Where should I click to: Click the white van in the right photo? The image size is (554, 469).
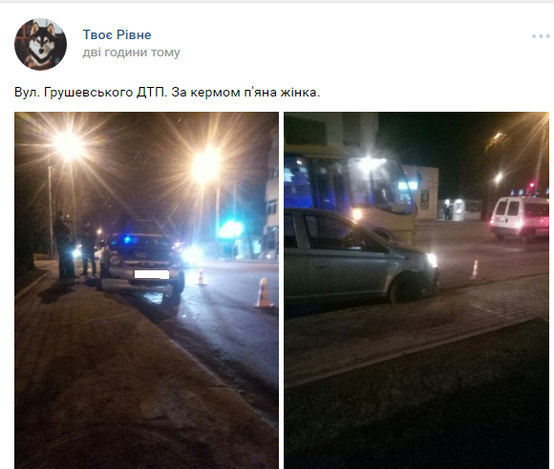520,219
